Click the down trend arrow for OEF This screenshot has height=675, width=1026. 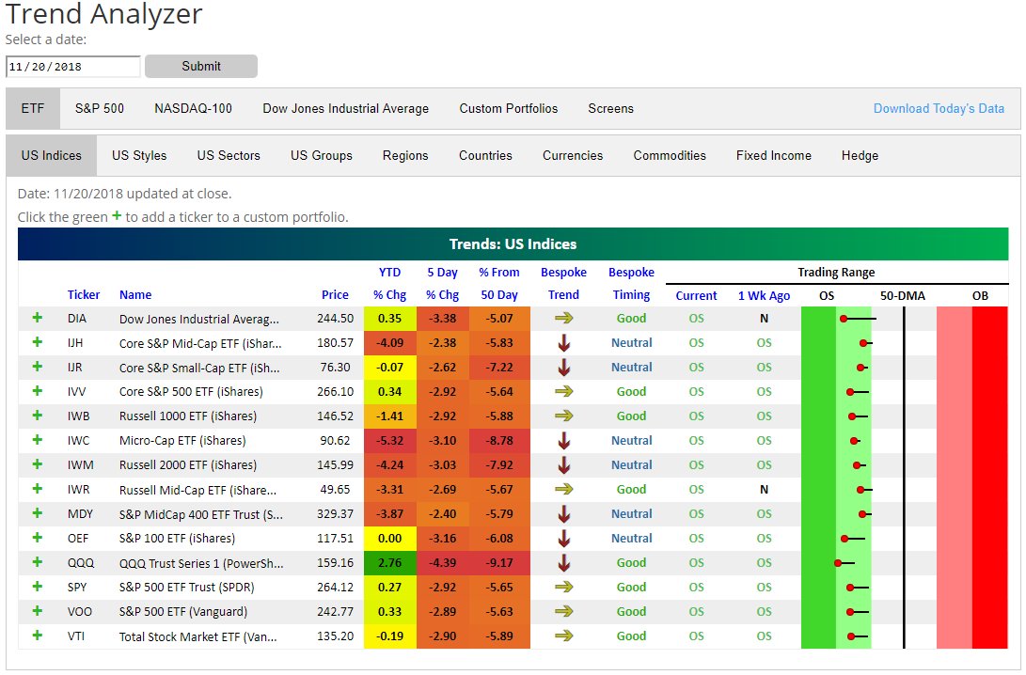tap(563, 539)
